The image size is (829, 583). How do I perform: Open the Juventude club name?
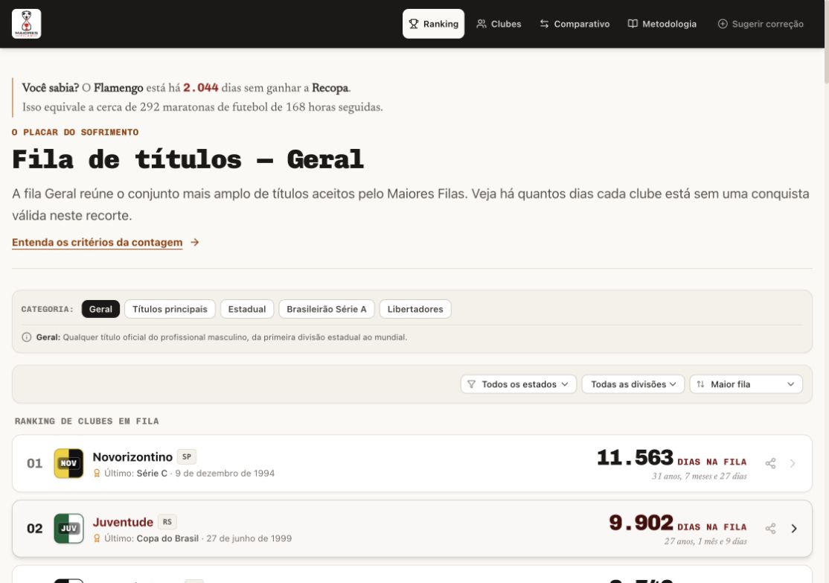click(x=123, y=522)
